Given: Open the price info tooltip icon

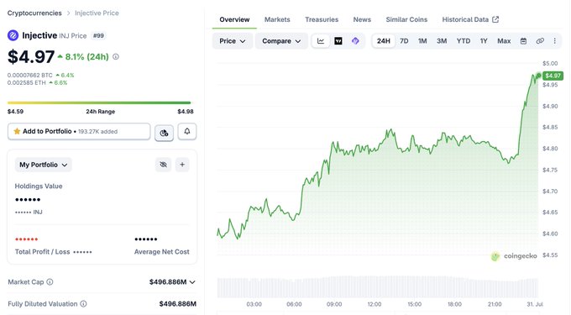Looking at the screenshot, I should tap(116, 57).
